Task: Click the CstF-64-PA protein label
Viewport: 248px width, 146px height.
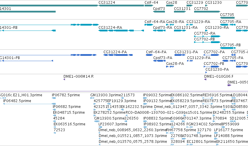Action: pos(156,52)
